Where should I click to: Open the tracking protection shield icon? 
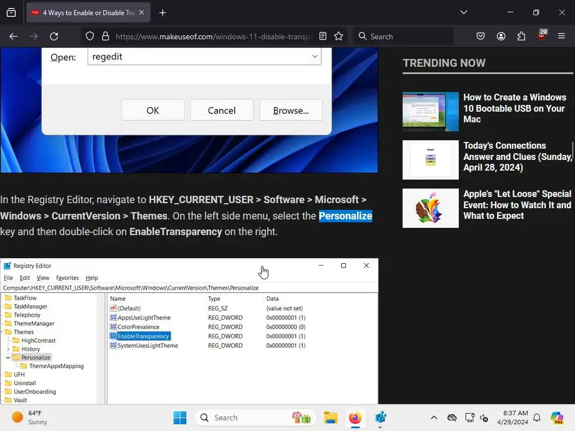click(x=90, y=36)
